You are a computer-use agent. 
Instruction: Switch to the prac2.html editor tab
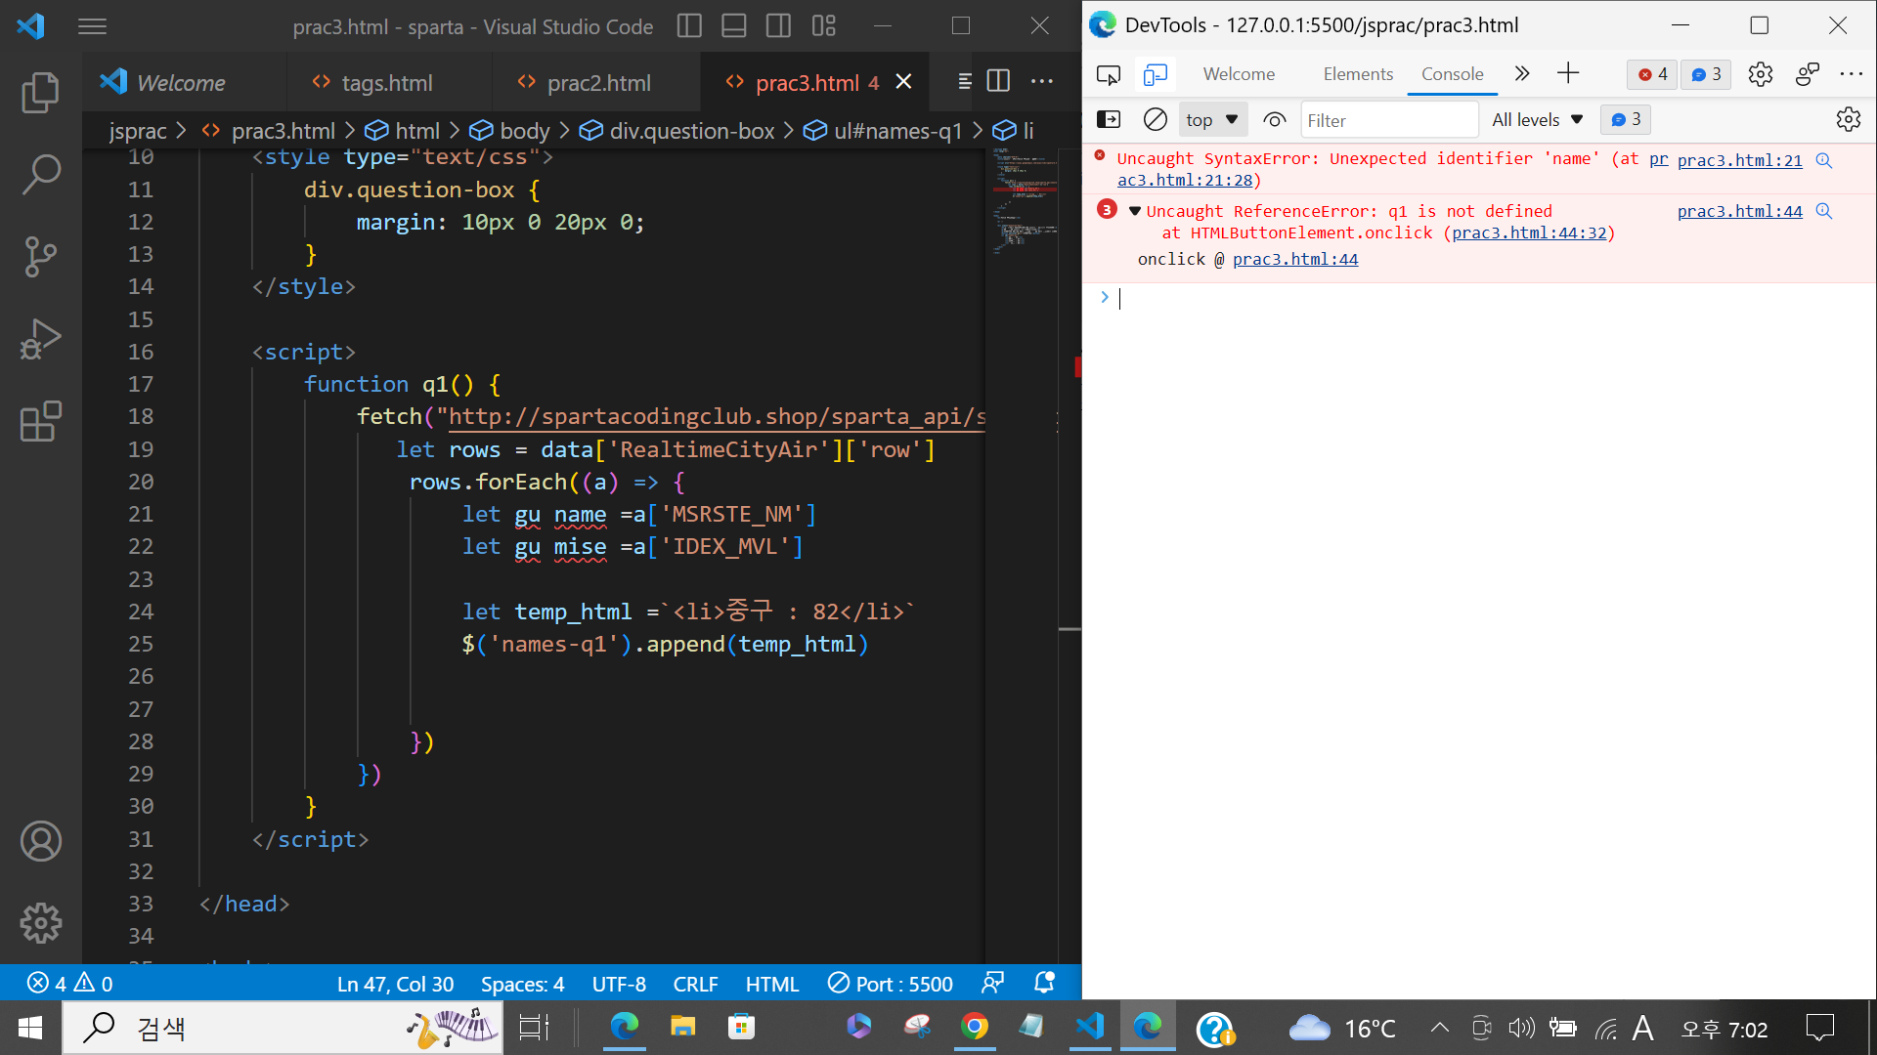click(598, 83)
